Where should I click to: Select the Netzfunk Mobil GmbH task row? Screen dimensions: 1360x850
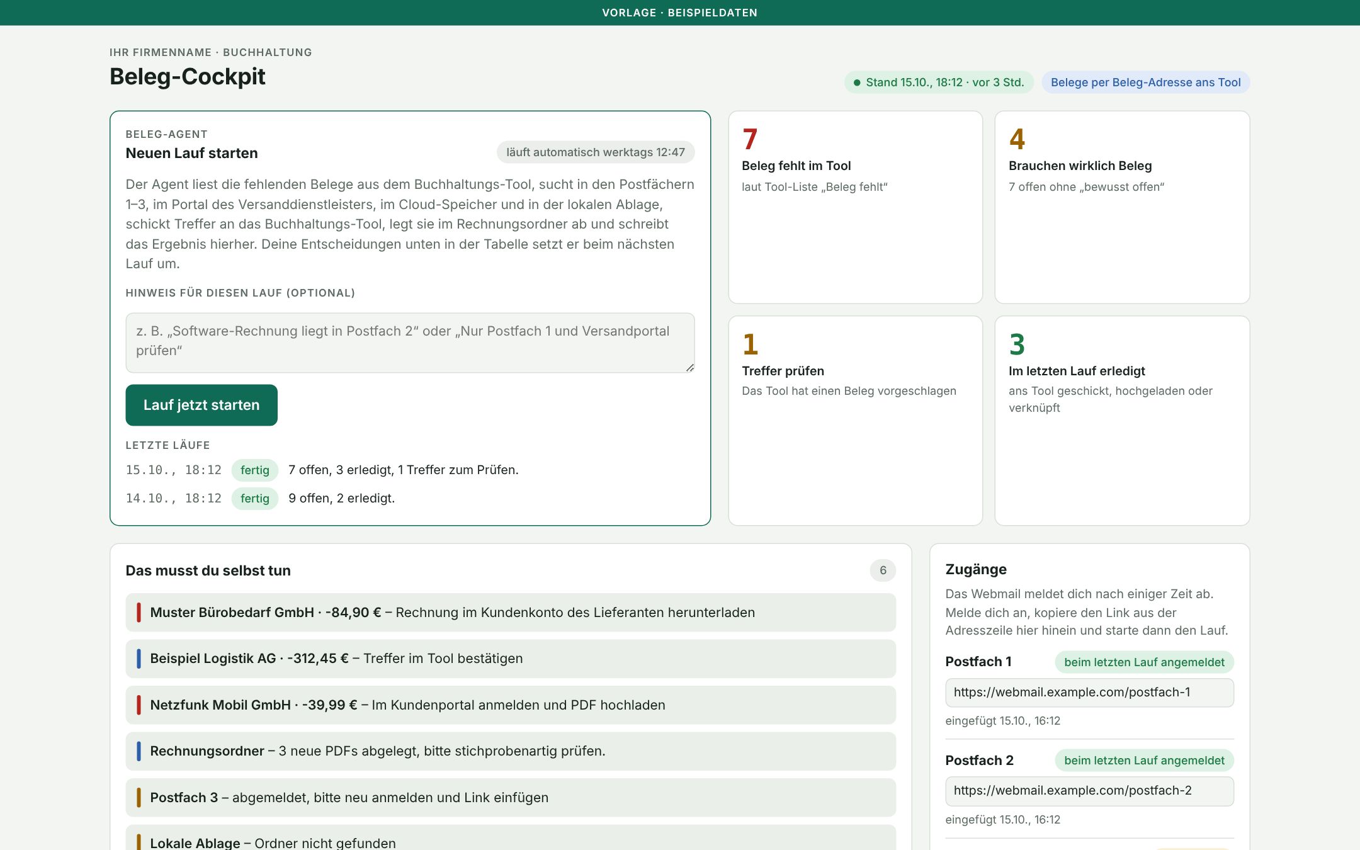[x=511, y=705]
